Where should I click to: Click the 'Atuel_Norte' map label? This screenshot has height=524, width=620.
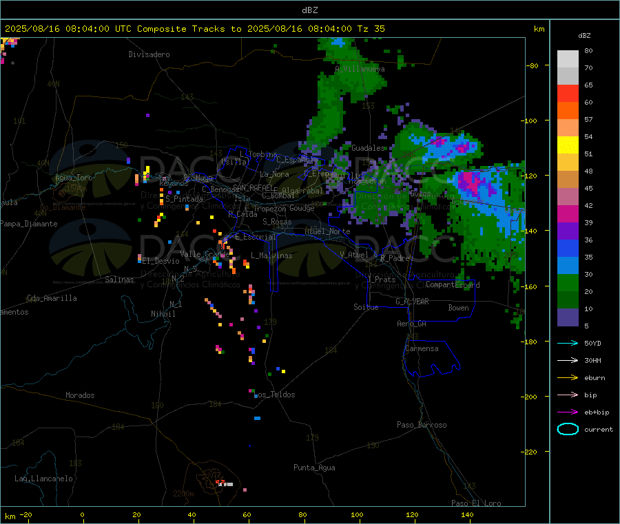pos(327,231)
